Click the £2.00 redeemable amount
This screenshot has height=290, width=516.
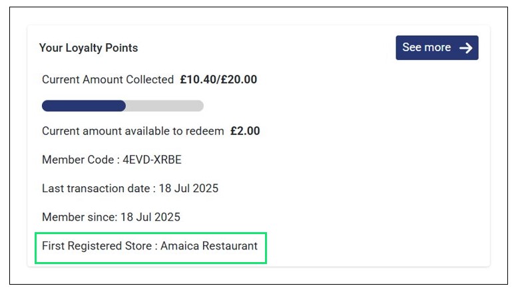pos(245,131)
